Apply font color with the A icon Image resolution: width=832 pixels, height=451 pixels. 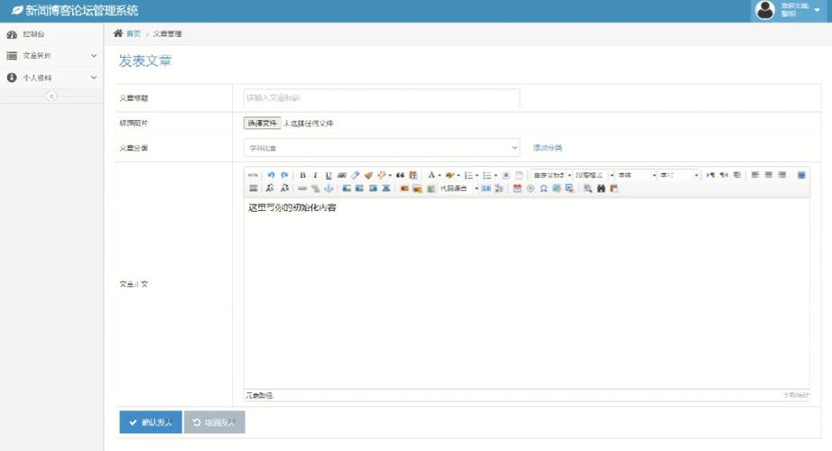tap(431, 175)
